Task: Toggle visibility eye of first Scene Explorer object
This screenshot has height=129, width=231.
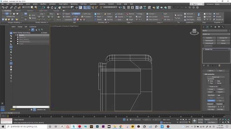Action: pyautogui.click(x=16, y=35)
